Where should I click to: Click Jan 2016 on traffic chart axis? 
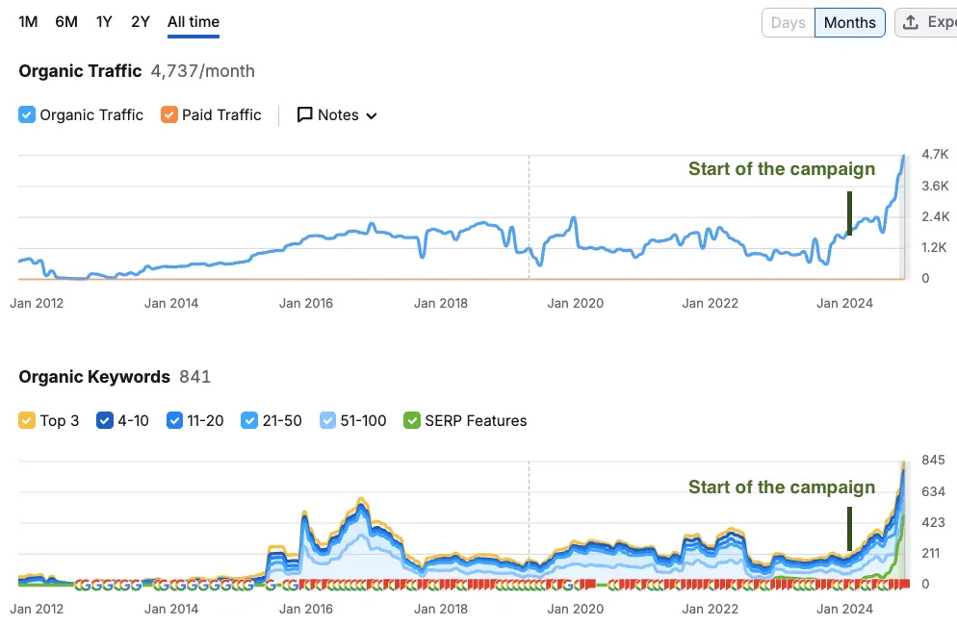(306, 303)
